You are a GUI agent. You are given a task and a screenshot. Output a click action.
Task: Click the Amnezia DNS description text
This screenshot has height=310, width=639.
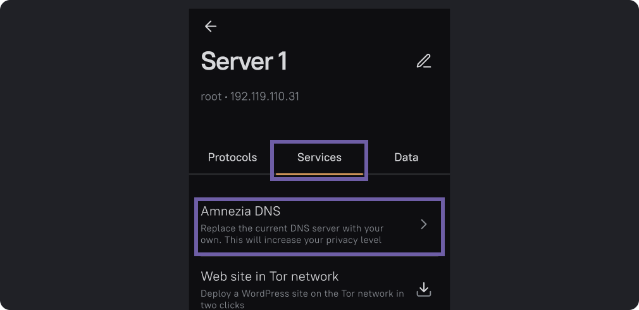tap(292, 234)
